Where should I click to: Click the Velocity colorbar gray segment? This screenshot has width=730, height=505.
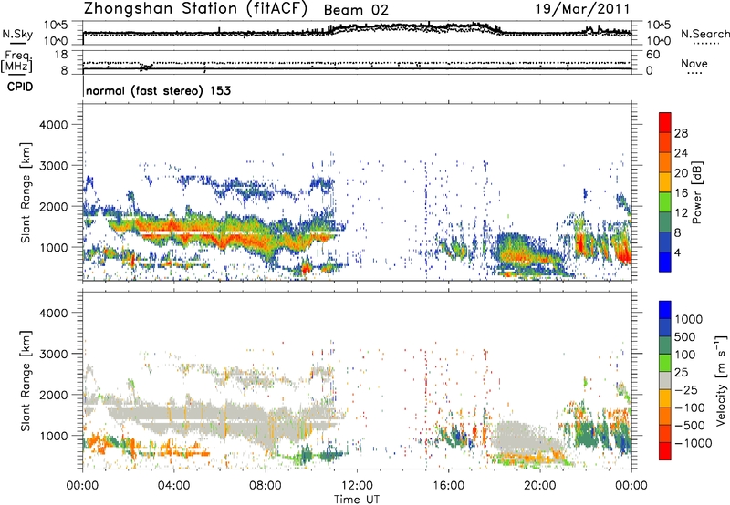coord(665,380)
